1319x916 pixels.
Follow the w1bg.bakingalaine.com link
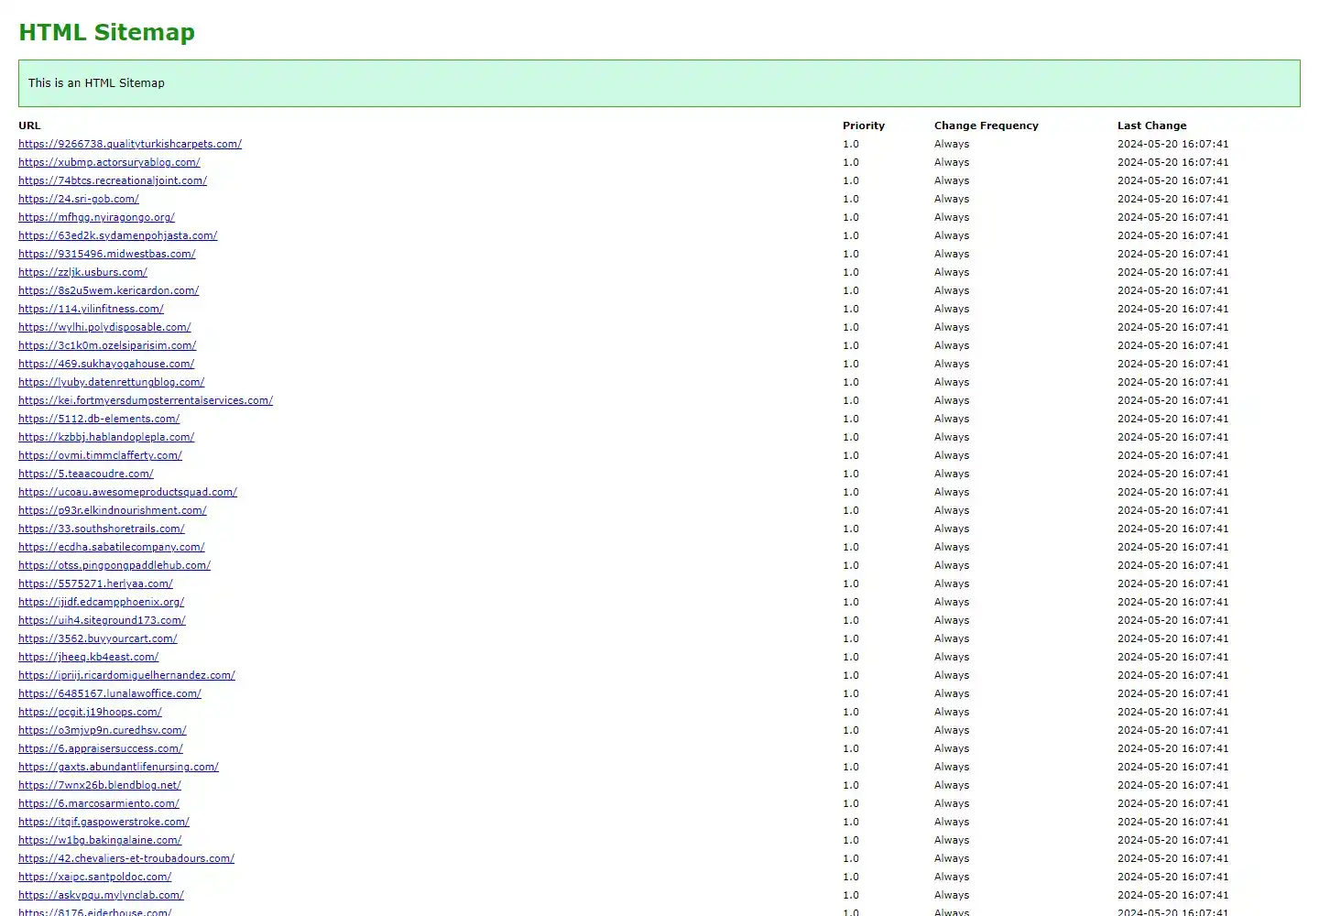click(100, 840)
